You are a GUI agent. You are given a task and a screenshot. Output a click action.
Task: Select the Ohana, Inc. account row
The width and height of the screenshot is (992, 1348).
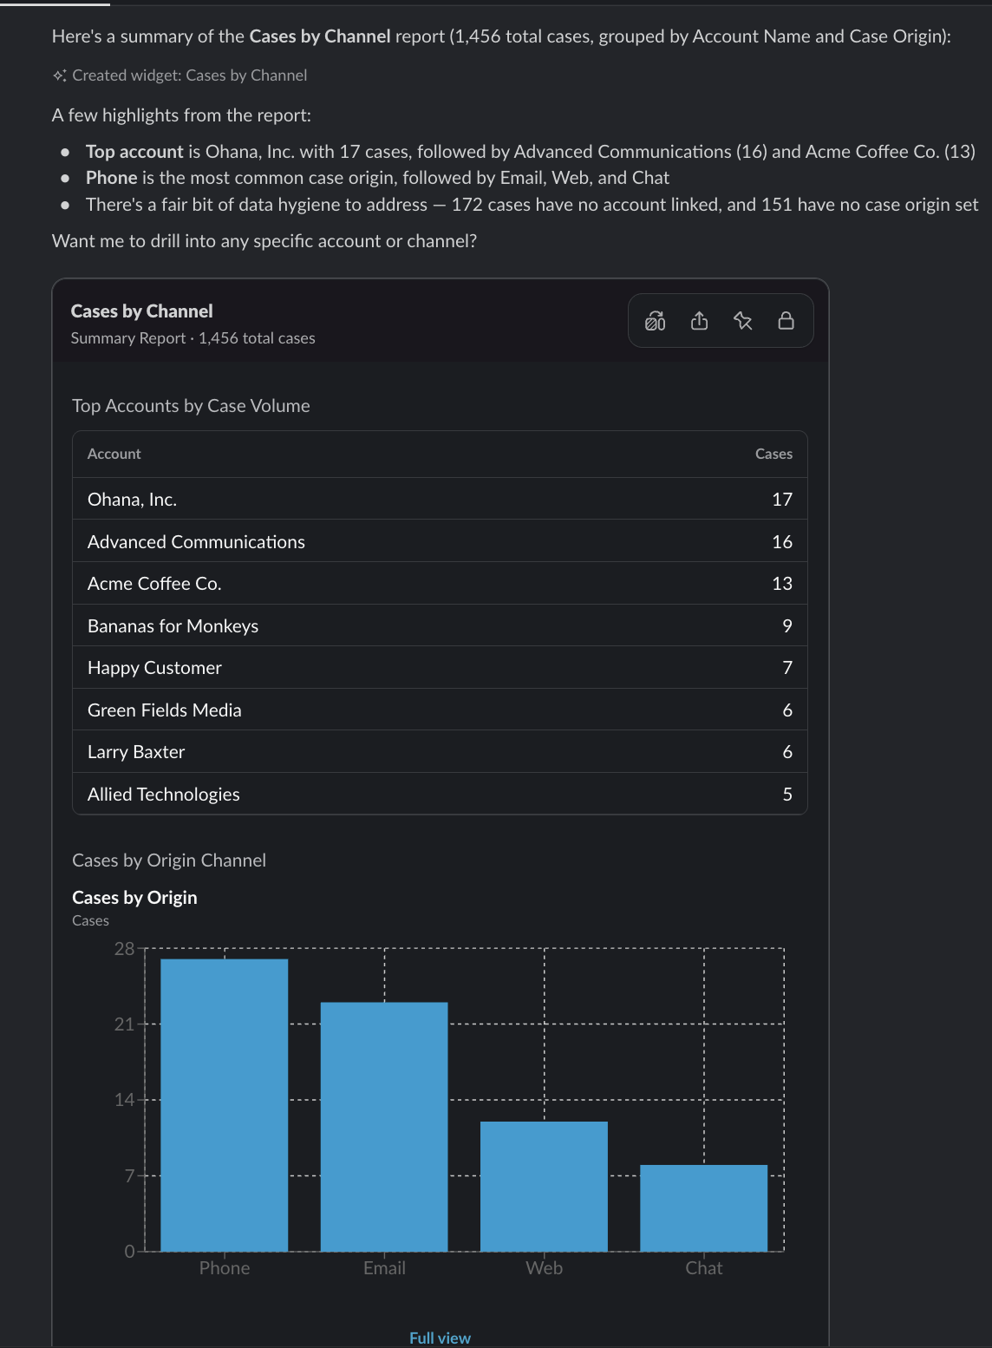[440, 499]
